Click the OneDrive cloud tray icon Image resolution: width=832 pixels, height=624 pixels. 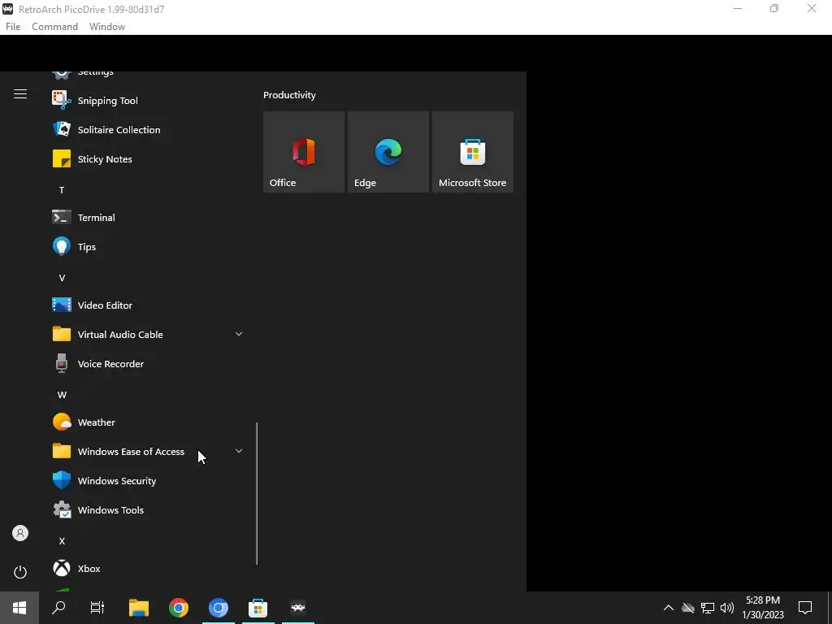687,608
